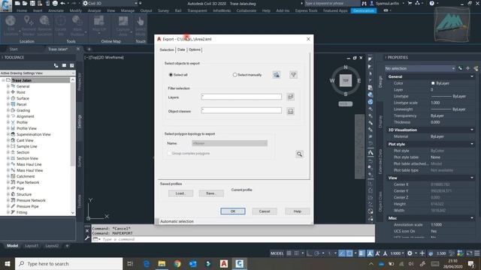Image resolution: width=481 pixels, height=270 pixels.
Task: Expand the Alignment tree node
Action: pos(8,116)
